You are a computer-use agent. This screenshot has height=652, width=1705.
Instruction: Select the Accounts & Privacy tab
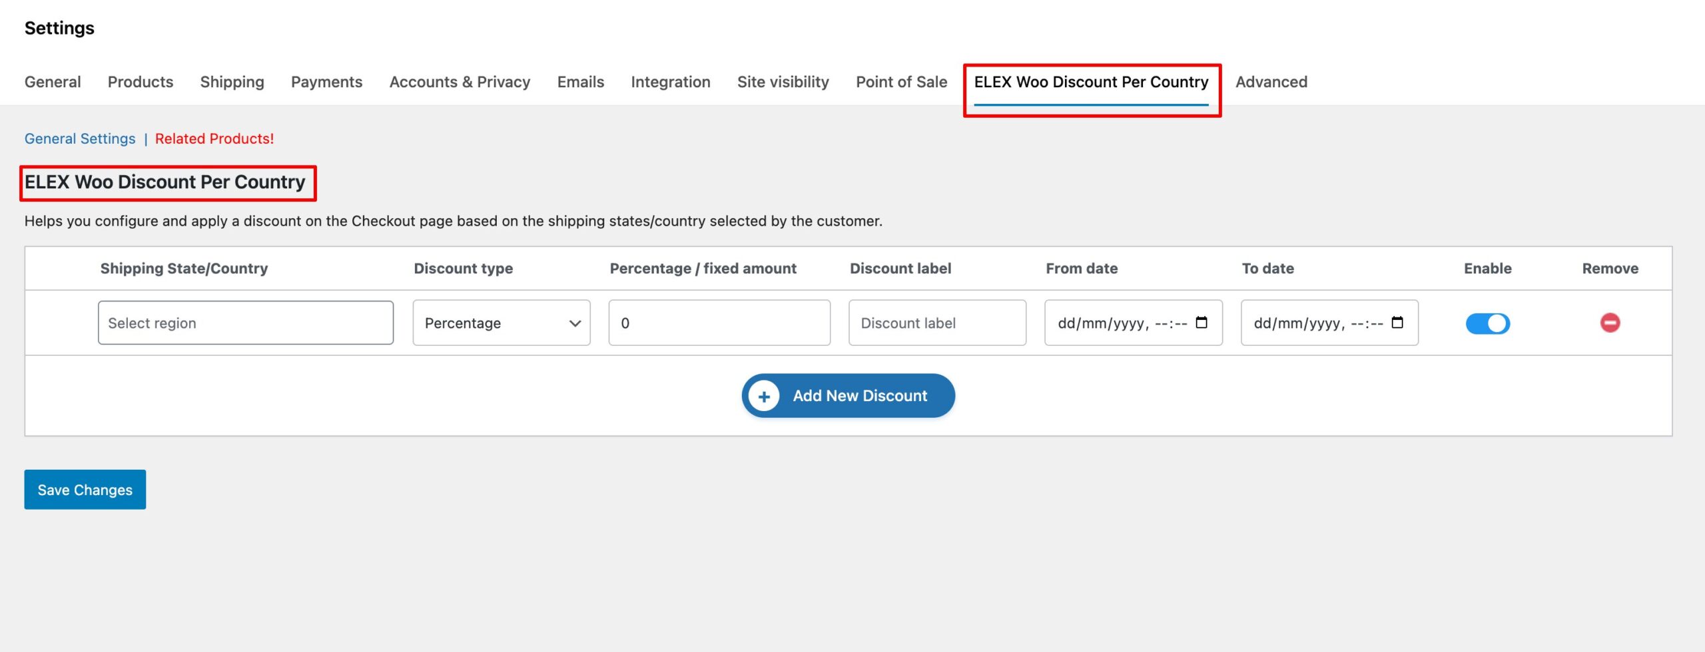point(460,82)
